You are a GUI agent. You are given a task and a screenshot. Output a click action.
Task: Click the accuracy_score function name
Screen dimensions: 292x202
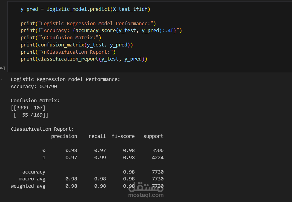click(96, 30)
